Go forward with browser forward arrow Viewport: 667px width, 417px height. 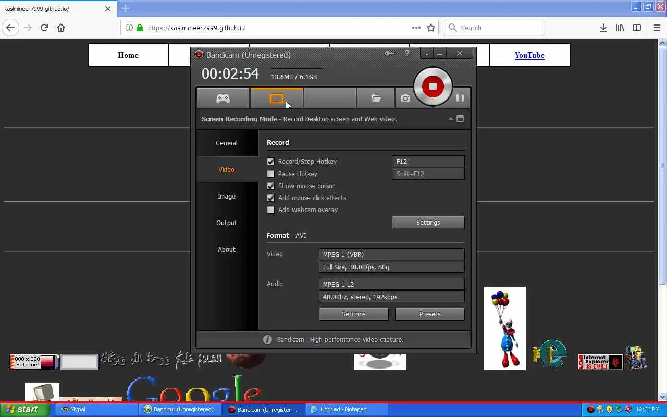tap(28, 28)
